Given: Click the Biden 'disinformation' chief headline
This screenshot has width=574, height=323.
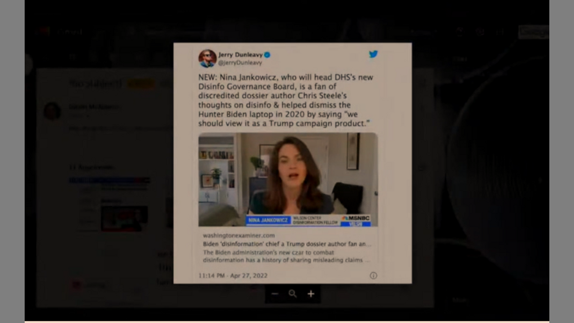Looking at the screenshot, I should (287, 244).
